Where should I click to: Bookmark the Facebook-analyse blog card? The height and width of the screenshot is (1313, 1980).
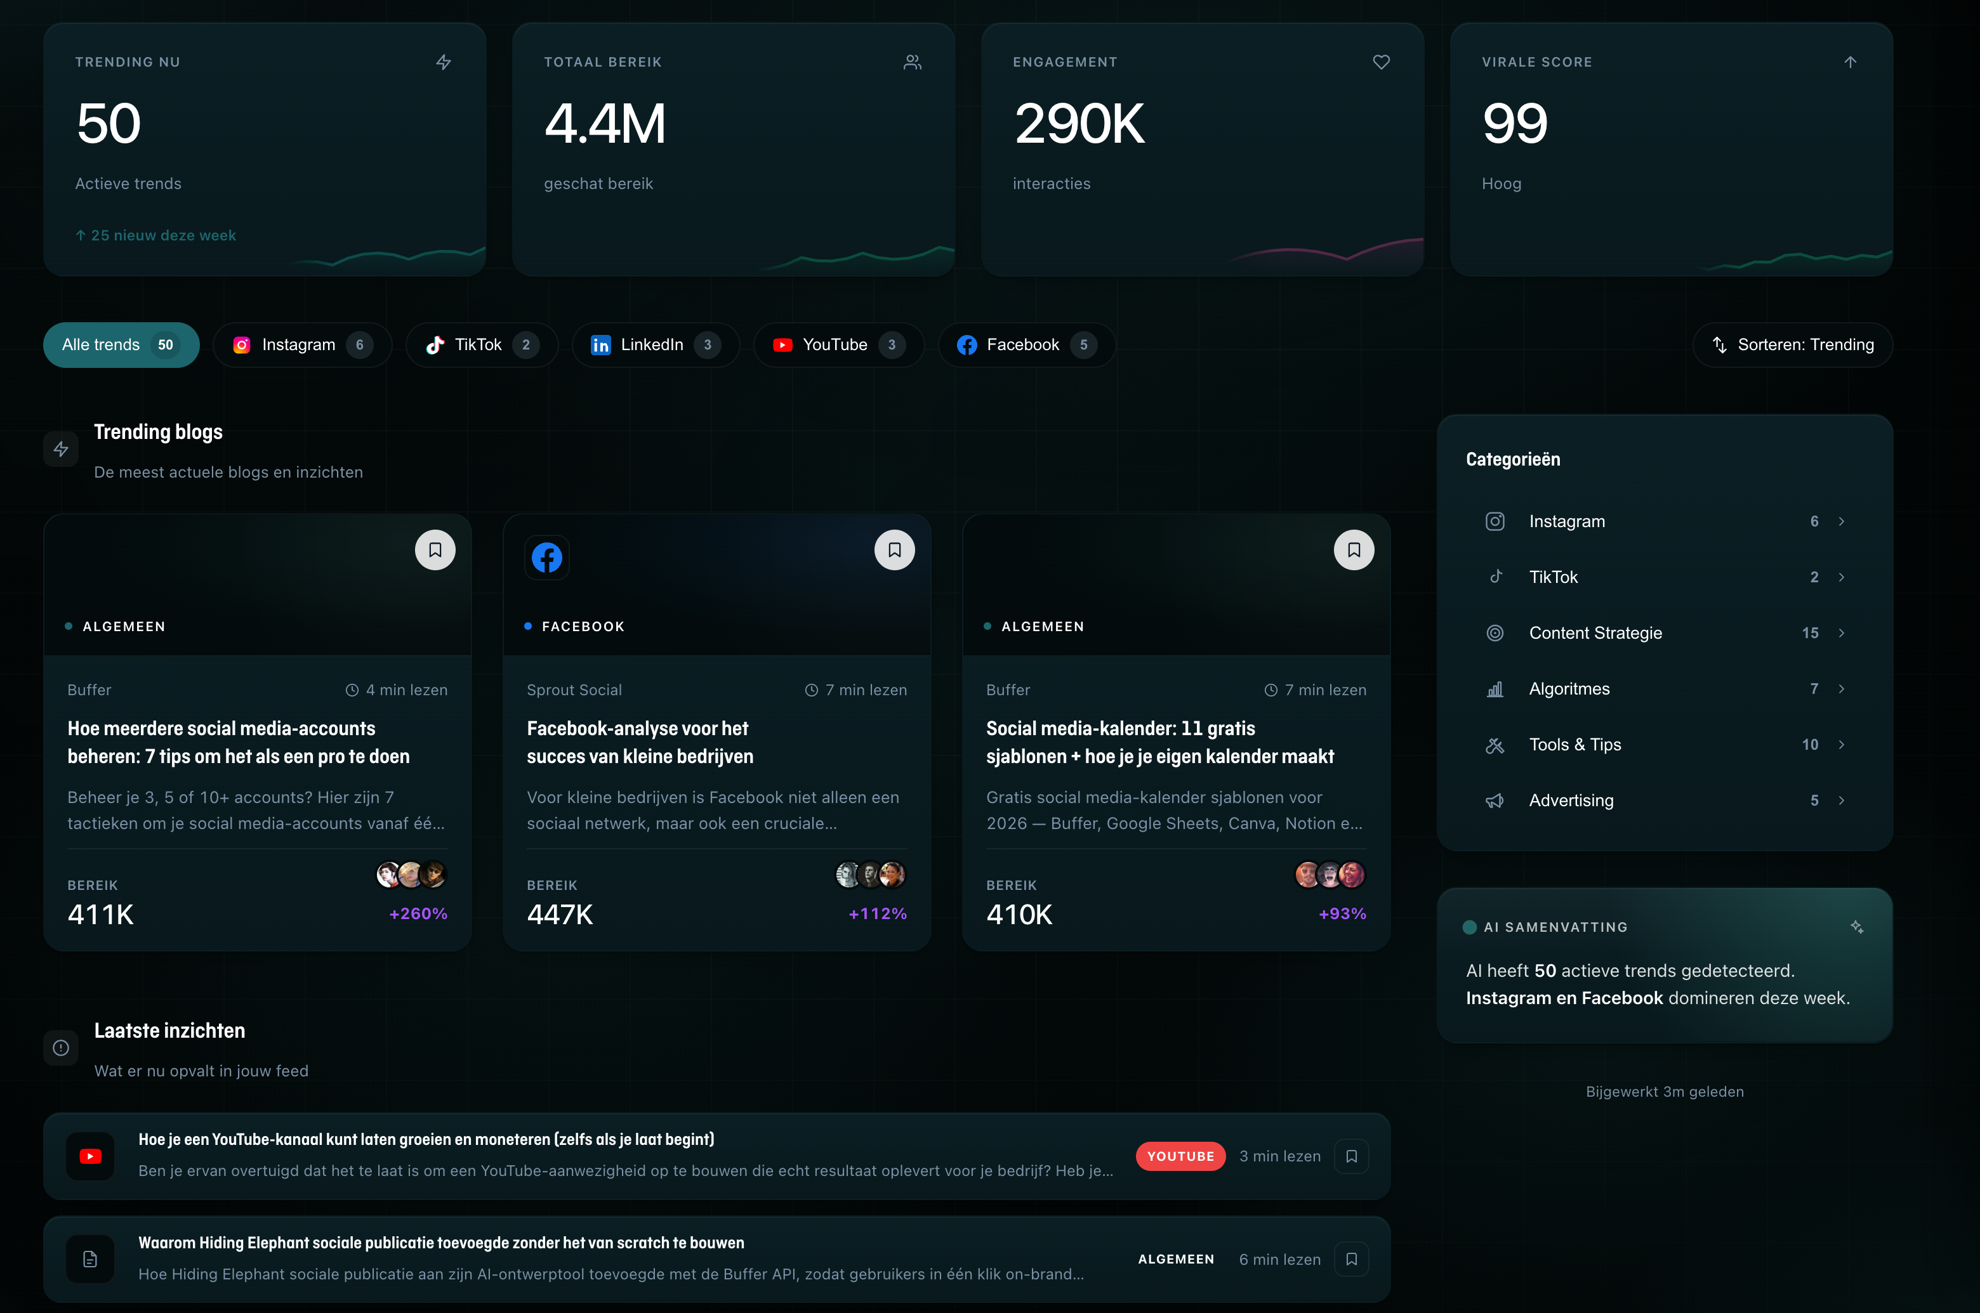click(x=895, y=550)
